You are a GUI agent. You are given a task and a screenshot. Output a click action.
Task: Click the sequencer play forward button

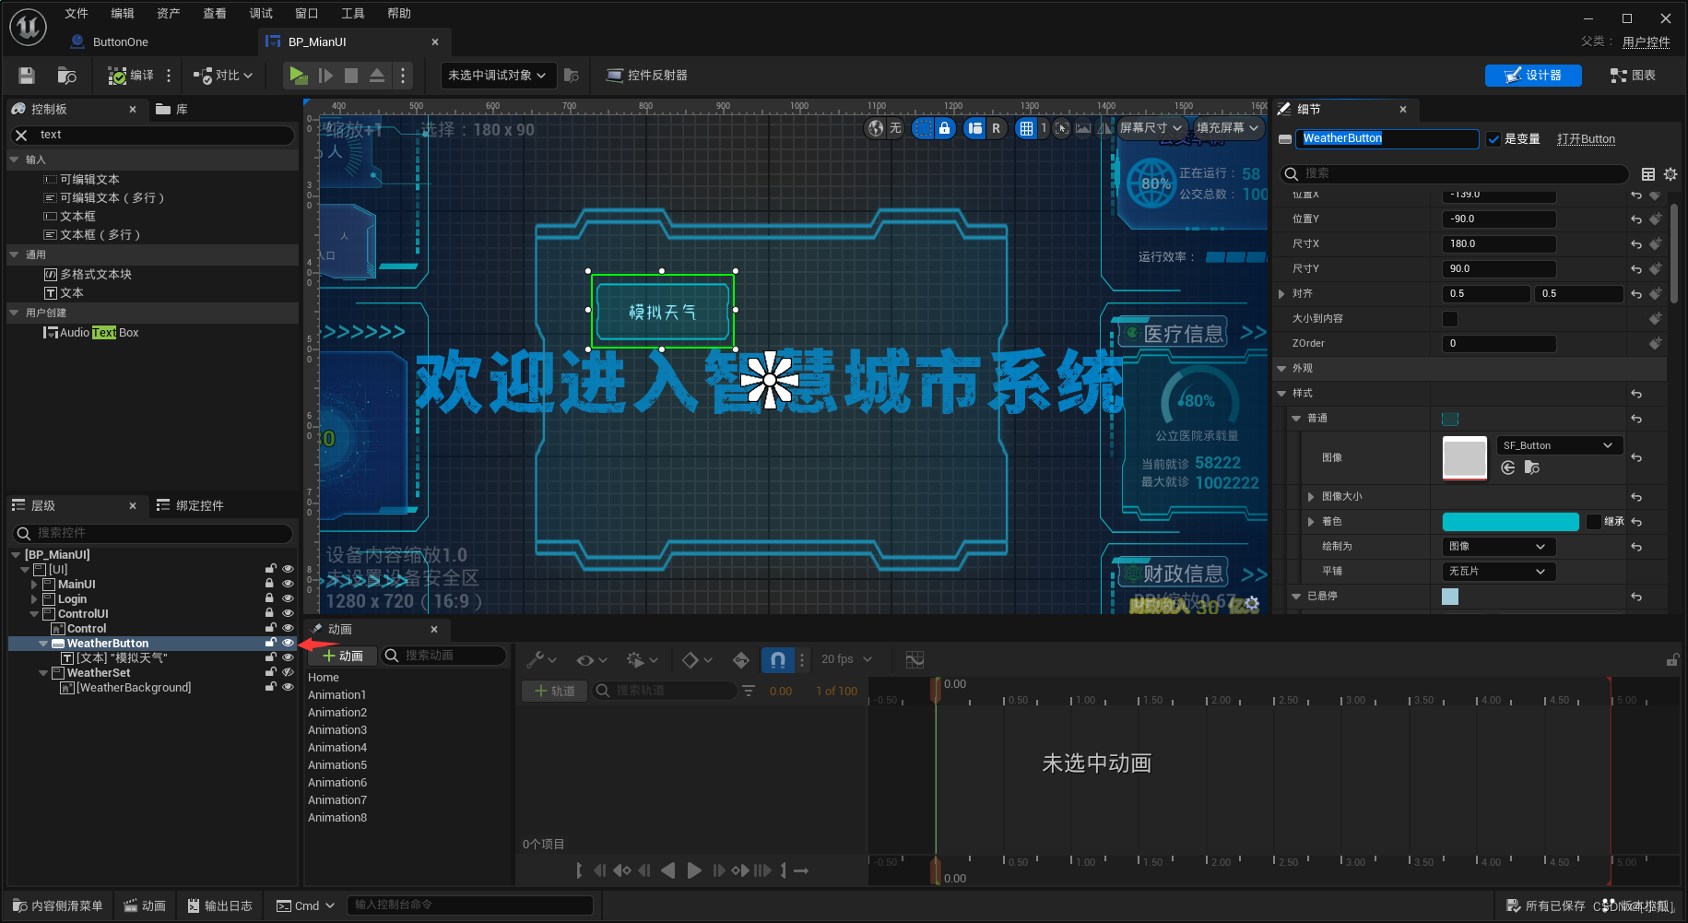[694, 870]
